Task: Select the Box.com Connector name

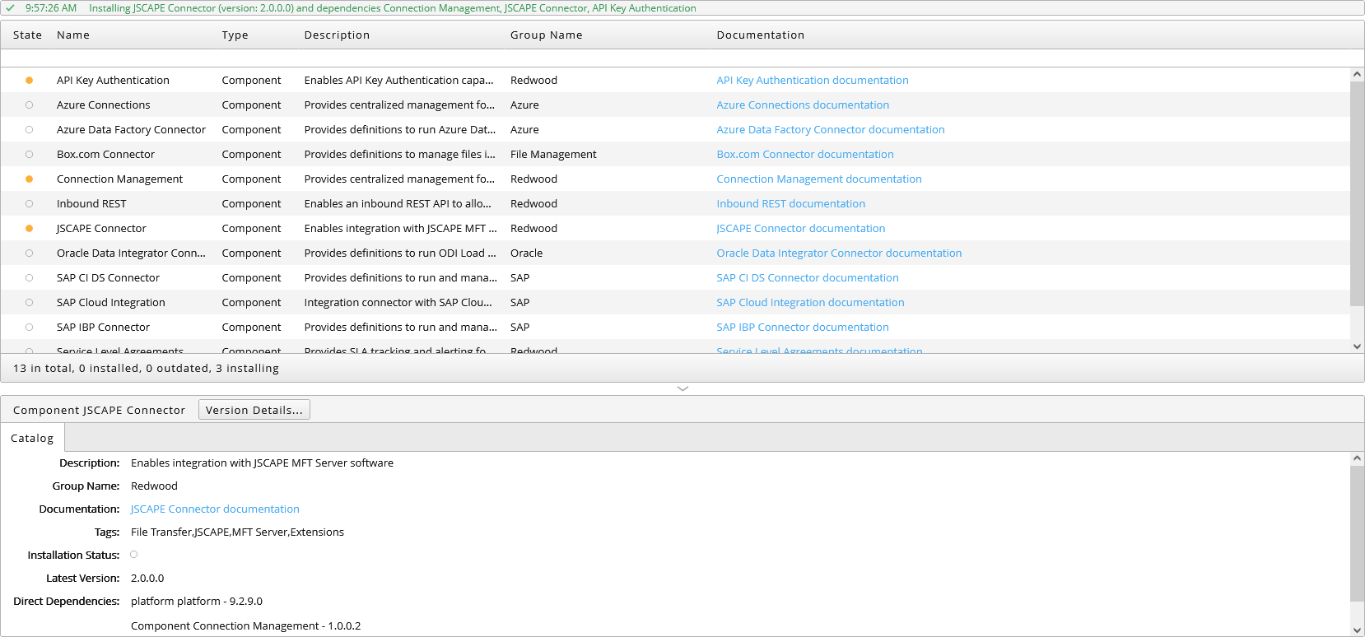Action: [105, 155]
